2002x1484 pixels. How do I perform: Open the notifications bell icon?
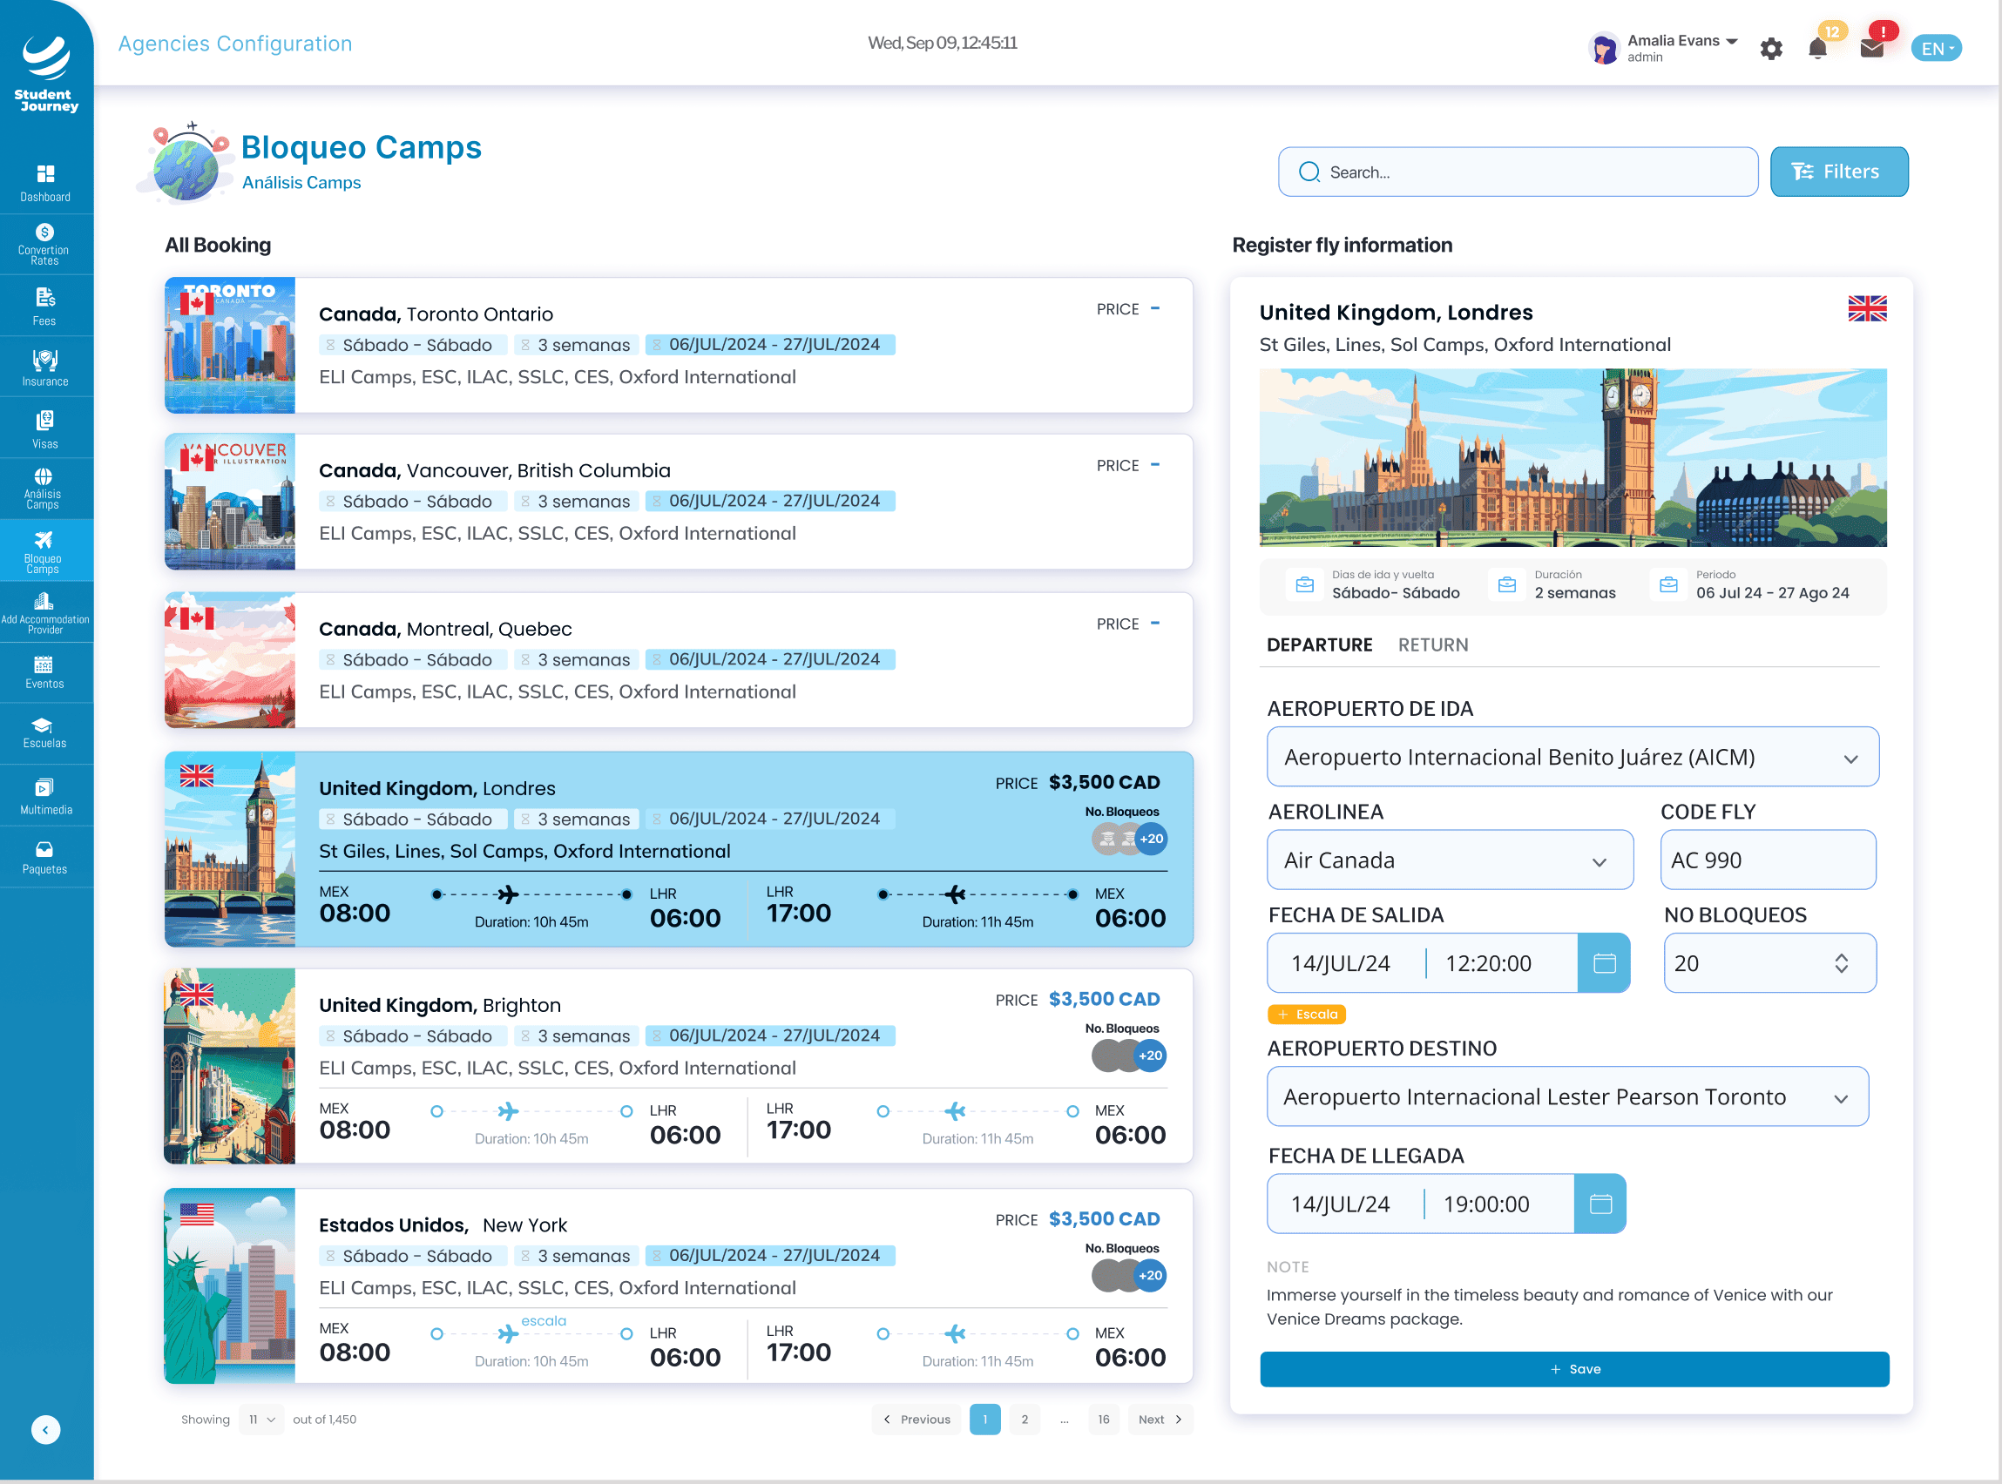point(1817,49)
